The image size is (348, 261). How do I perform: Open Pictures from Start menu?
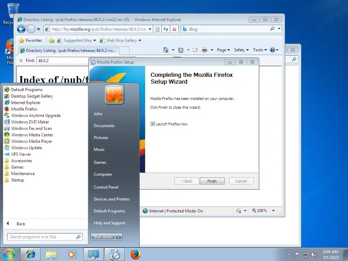[101, 138]
